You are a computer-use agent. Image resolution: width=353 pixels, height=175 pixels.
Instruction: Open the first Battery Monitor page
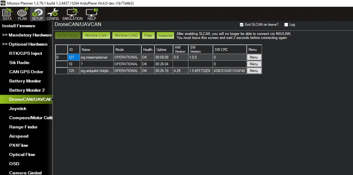coord(25,81)
